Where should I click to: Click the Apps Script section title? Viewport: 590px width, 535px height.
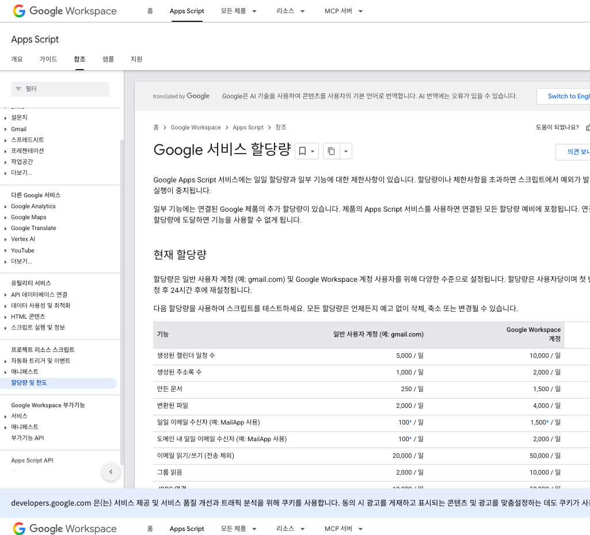coord(35,40)
